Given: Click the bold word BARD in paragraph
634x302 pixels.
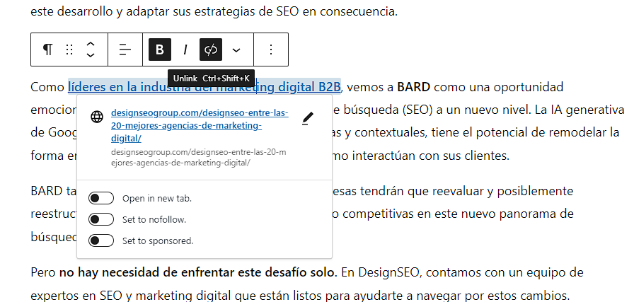Looking at the screenshot, I should (x=414, y=87).
